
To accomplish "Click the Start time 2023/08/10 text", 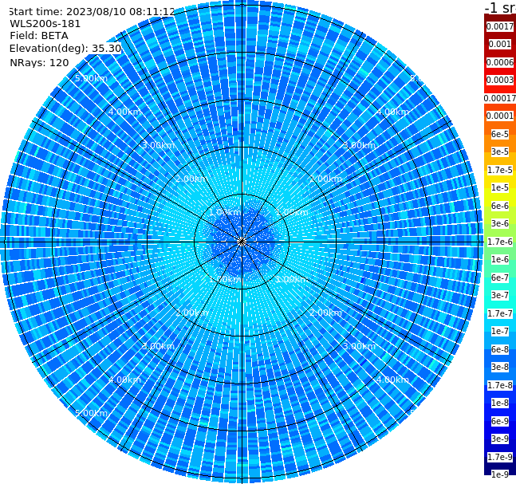I will (x=92, y=12).
